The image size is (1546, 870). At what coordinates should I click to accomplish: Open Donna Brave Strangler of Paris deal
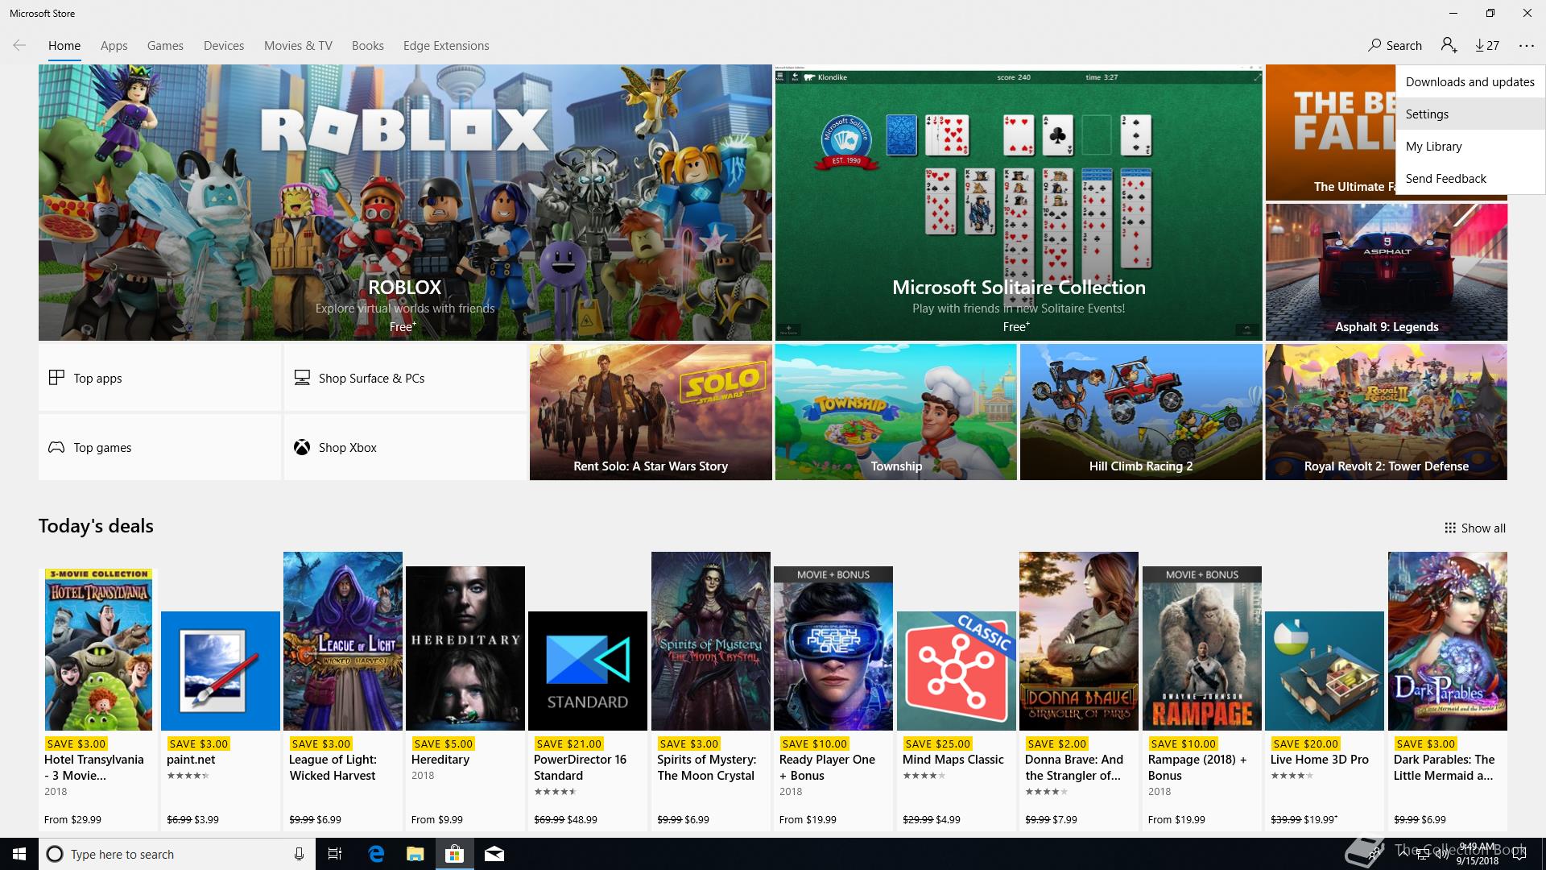click(1079, 691)
